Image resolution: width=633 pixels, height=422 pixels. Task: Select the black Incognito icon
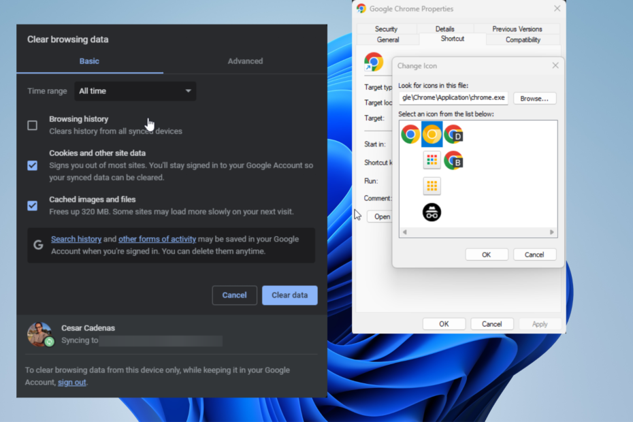(432, 212)
